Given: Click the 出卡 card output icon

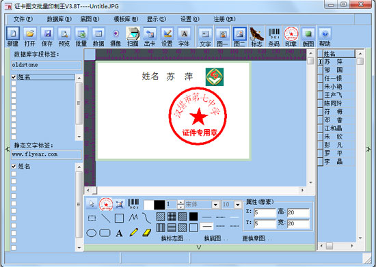Looking at the screenshot, I should pos(150,37).
